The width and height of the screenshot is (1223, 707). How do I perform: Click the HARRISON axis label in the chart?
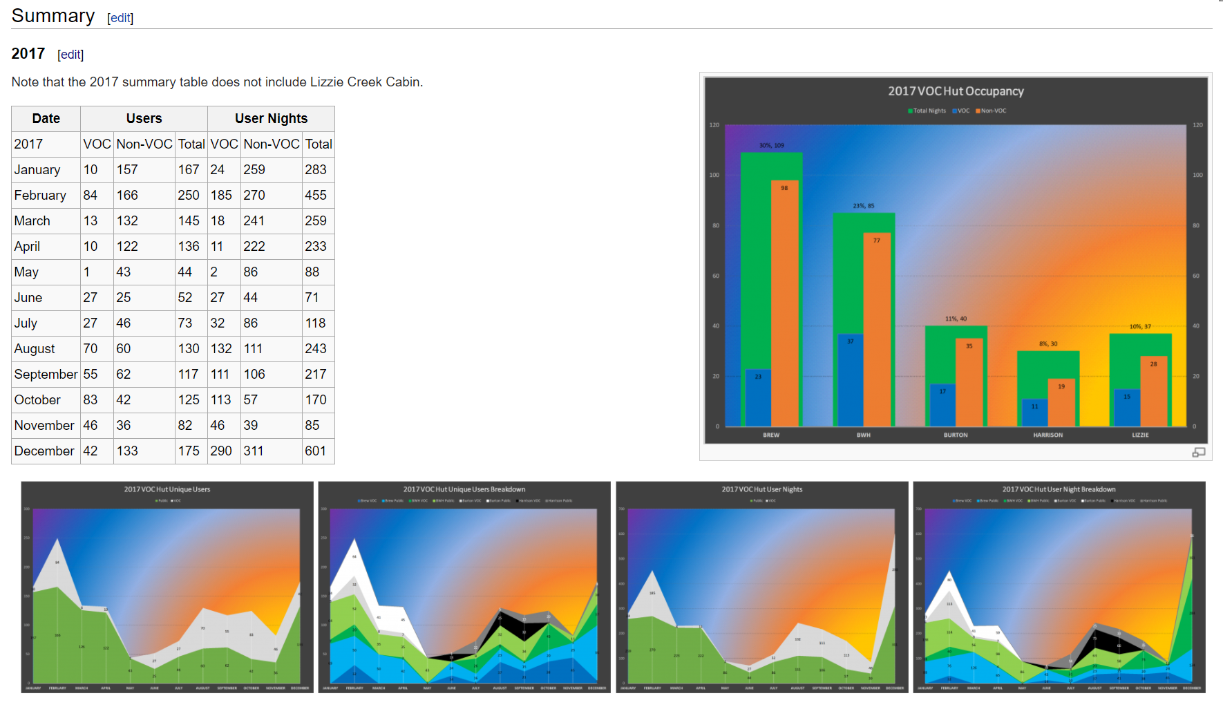pos(1047,435)
